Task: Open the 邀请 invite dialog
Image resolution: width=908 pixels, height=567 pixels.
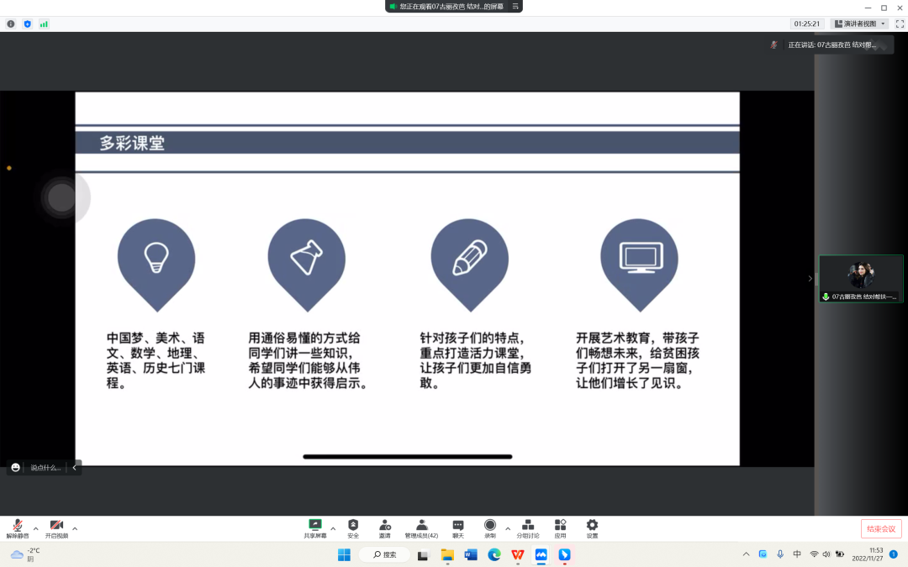Action: point(384,529)
